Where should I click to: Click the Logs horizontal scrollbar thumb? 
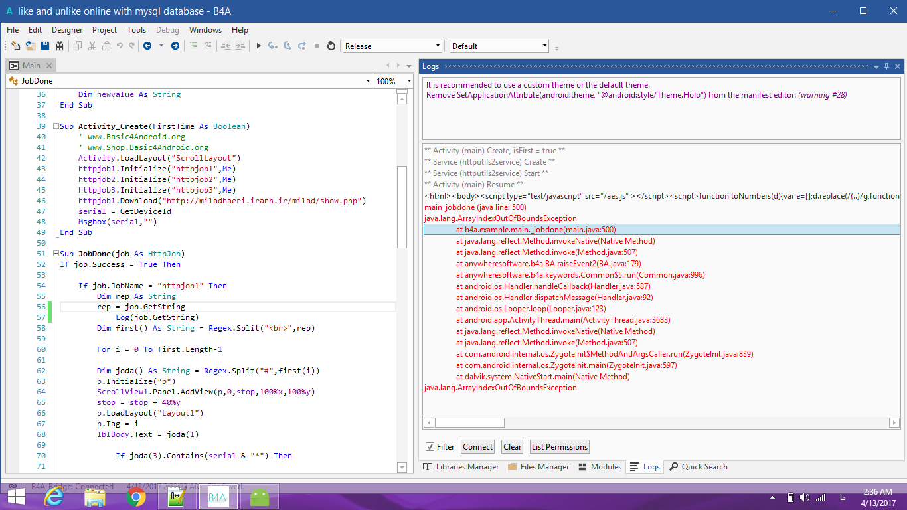point(469,423)
